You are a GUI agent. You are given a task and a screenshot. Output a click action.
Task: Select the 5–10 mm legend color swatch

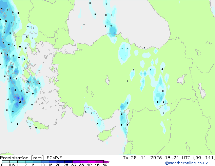coord(37,162)
